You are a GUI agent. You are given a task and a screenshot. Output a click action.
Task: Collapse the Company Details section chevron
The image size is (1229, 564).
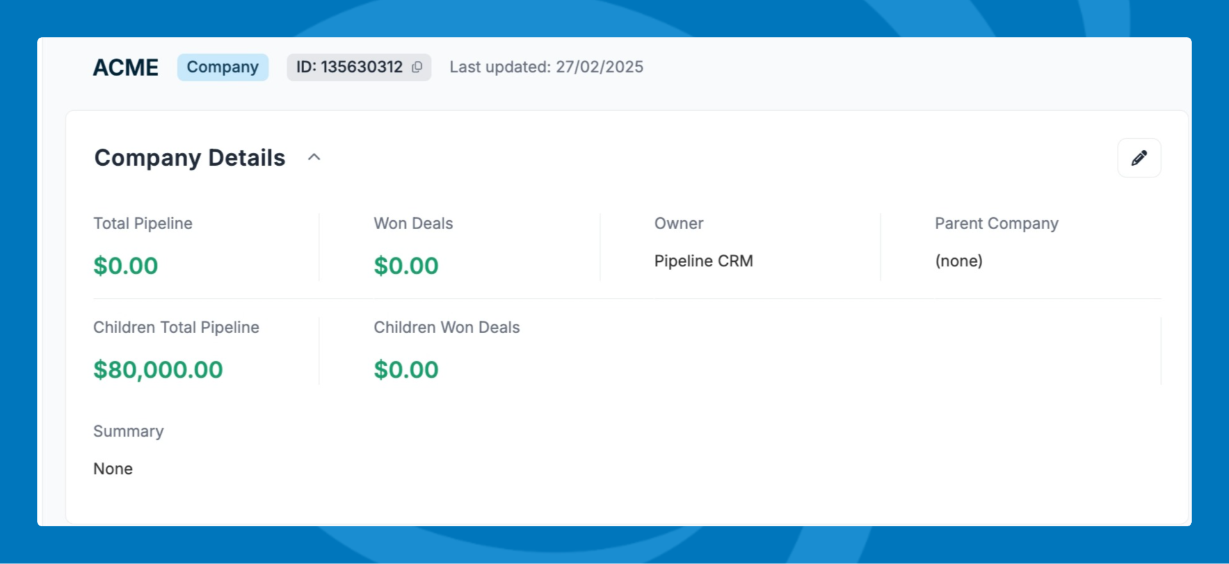click(314, 157)
